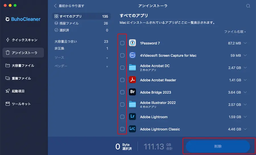Check the Adobe Illustrator 2022 checkbox

[x=122, y=104]
